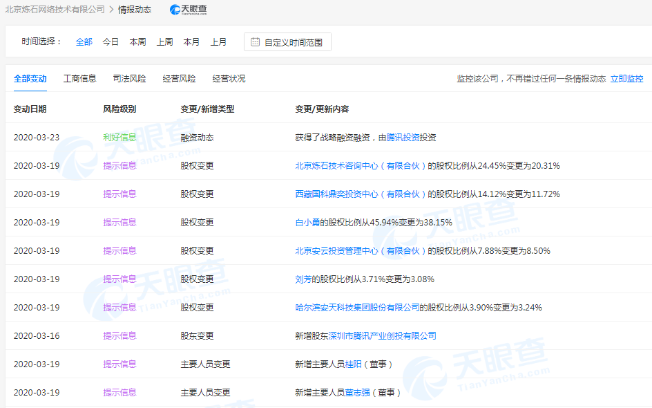The image size is (652, 408).
Task: Open 哈尔滨安天科技集团股份有限公司 link
Action: pos(357,307)
